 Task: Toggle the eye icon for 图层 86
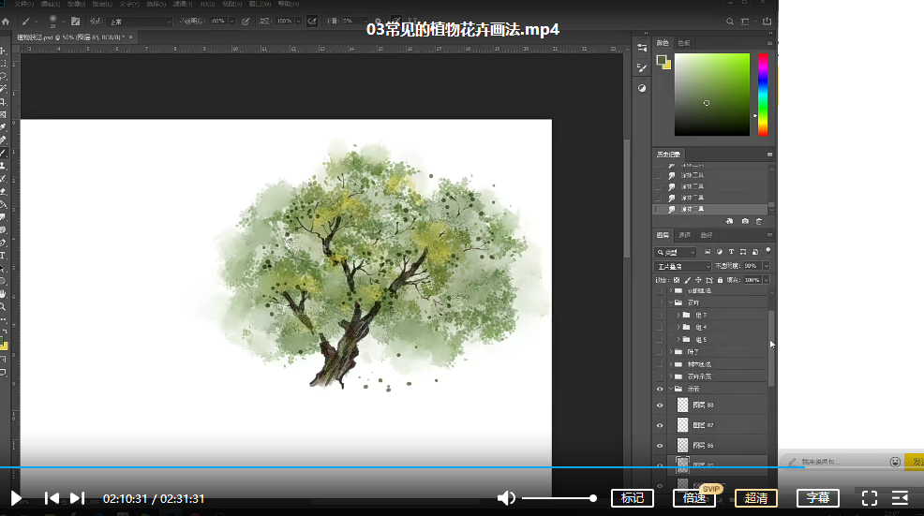[660, 446]
